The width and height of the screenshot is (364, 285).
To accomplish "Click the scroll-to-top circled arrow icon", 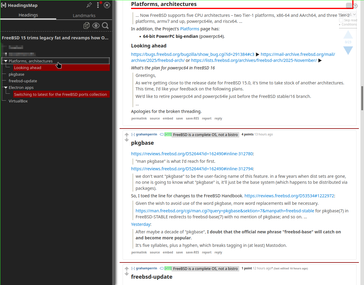I will click(355, 6).
